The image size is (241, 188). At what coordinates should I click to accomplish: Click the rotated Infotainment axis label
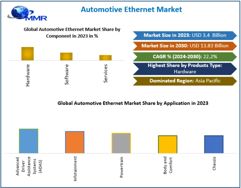[75, 169]
